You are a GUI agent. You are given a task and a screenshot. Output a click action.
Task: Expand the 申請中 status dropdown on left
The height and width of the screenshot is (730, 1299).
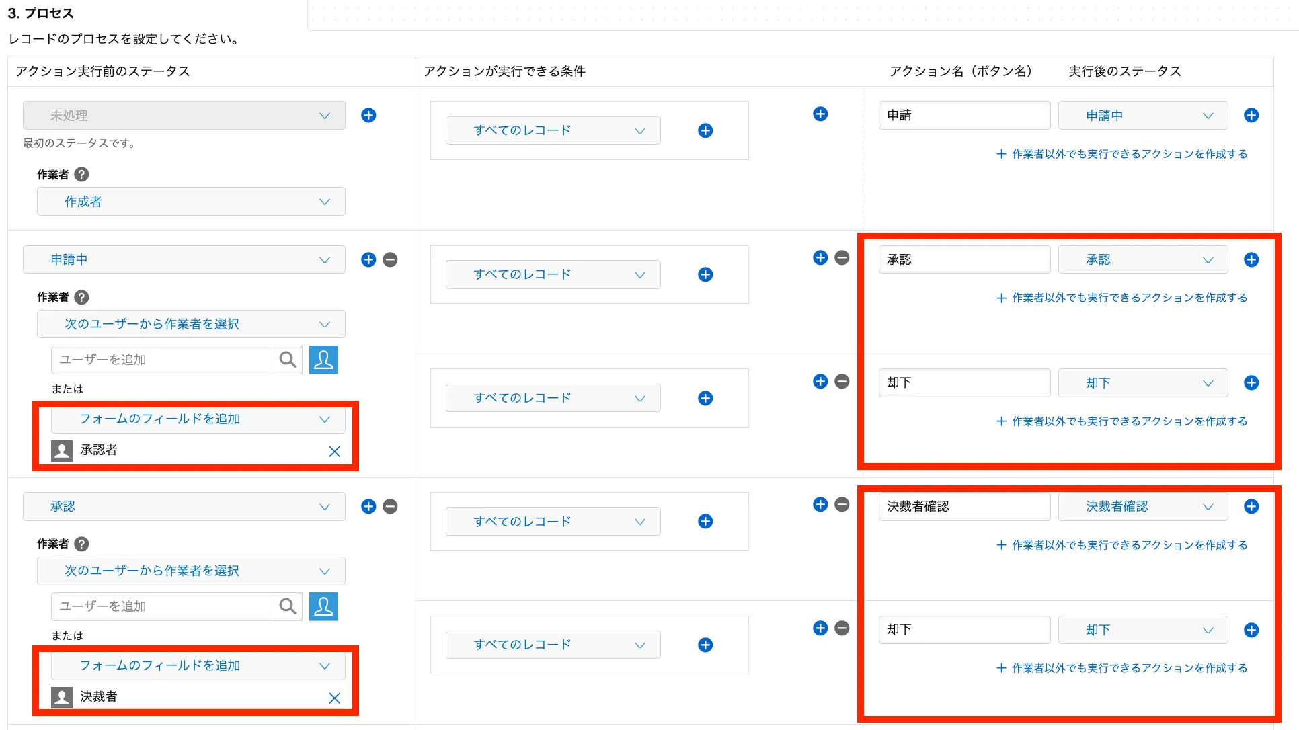[x=184, y=259]
